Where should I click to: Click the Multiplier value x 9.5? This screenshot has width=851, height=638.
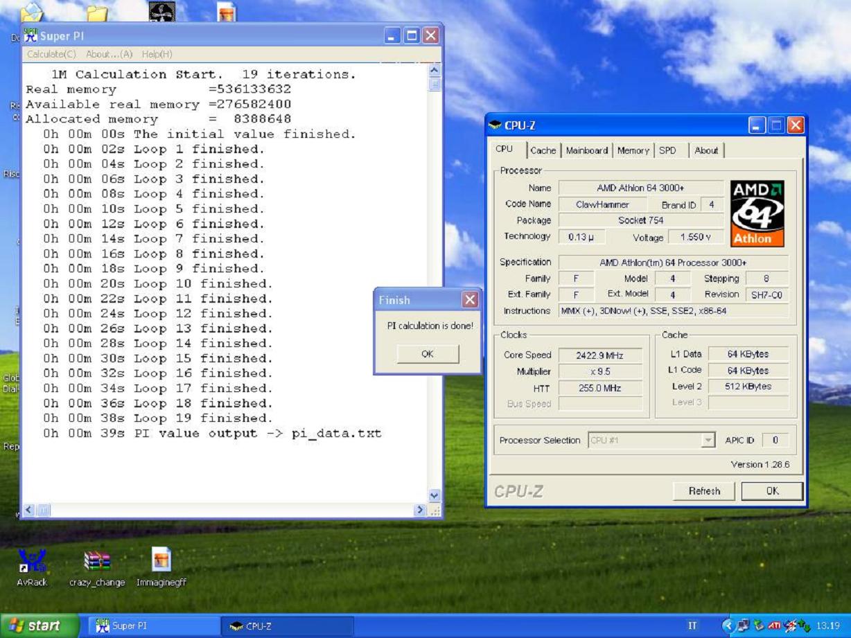600,372
